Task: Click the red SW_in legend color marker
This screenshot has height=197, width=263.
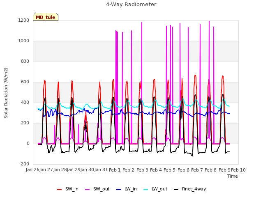Action: (59, 190)
